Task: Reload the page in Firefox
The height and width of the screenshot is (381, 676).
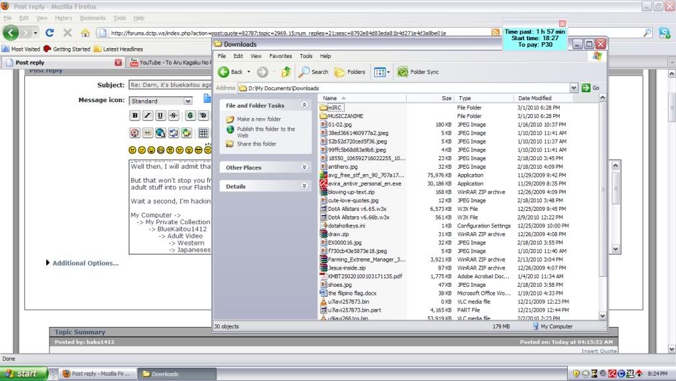Action: point(50,33)
